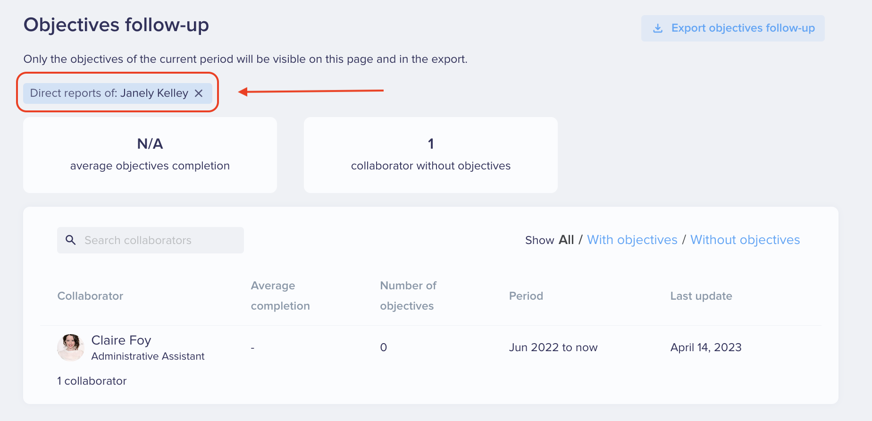This screenshot has height=421, width=872.
Task: Focus the Search collaborators field
Action: (160, 240)
